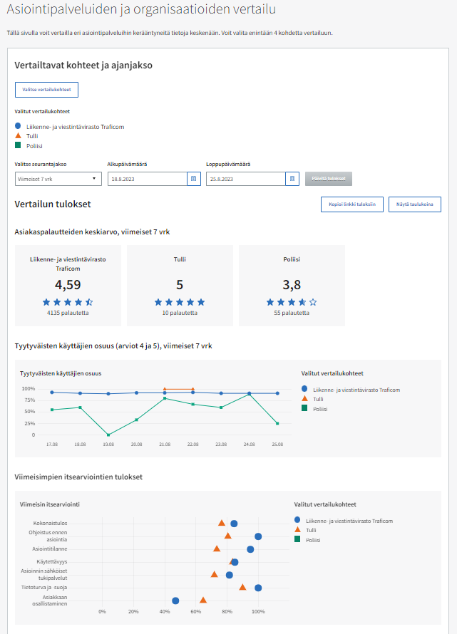Click the blue Traficom dot in Kokonaistulos row
457x634 pixels.
tap(234, 524)
